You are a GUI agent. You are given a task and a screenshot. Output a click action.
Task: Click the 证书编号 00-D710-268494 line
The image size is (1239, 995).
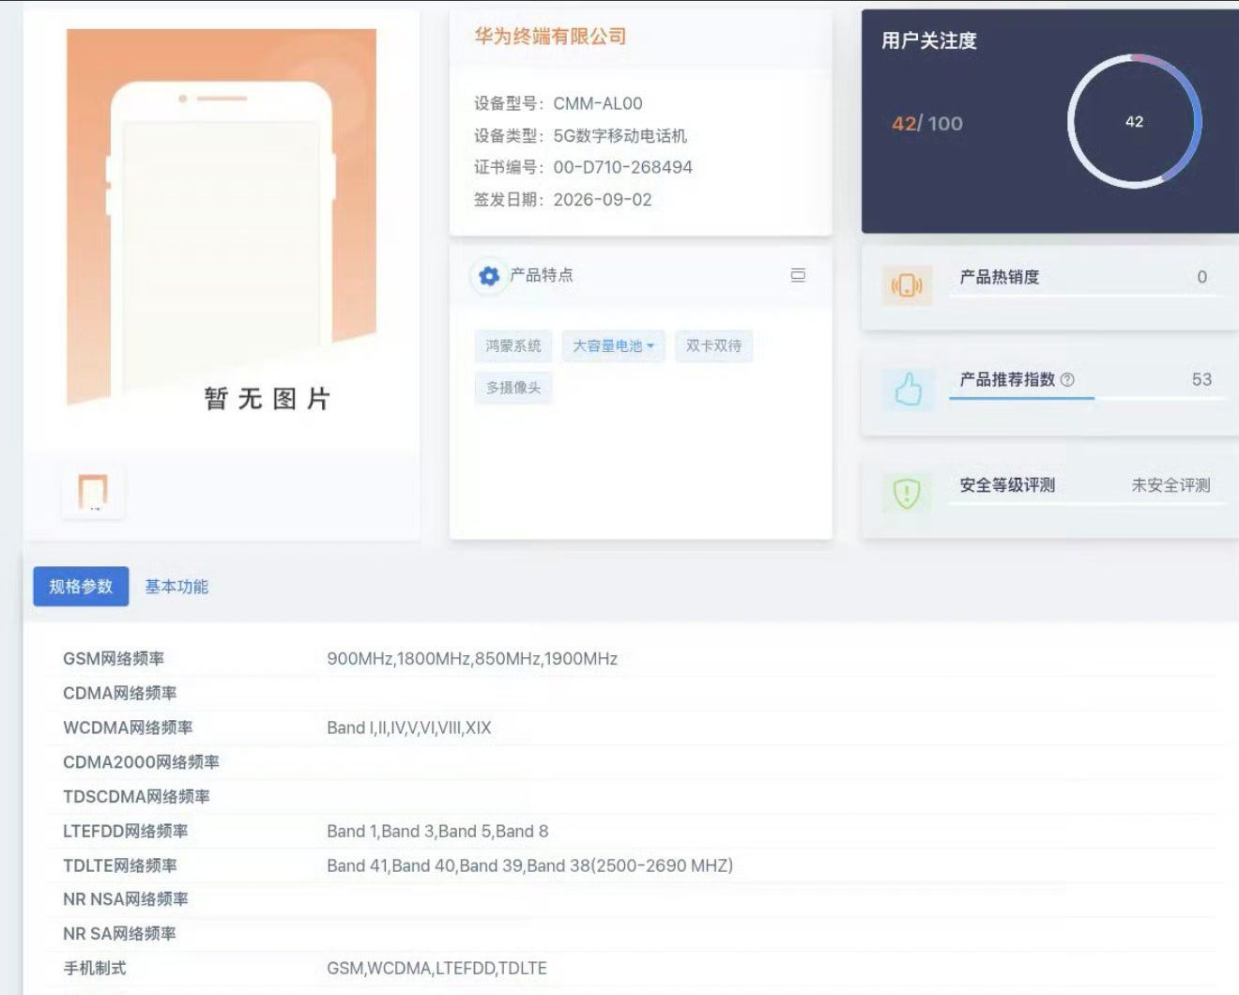(x=583, y=167)
